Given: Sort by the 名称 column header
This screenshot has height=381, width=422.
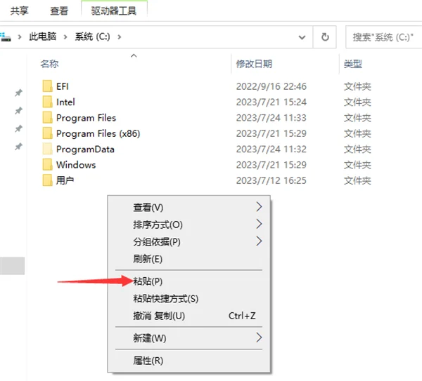Looking at the screenshot, I should (x=49, y=64).
